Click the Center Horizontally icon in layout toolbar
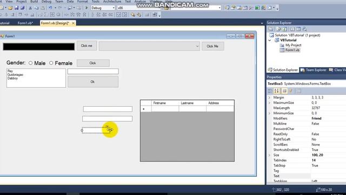 point(119,15)
